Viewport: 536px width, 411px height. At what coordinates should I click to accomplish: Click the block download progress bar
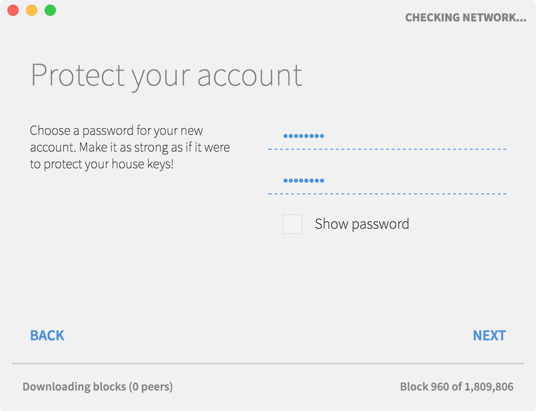pyautogui.click(x=268, y=363)
